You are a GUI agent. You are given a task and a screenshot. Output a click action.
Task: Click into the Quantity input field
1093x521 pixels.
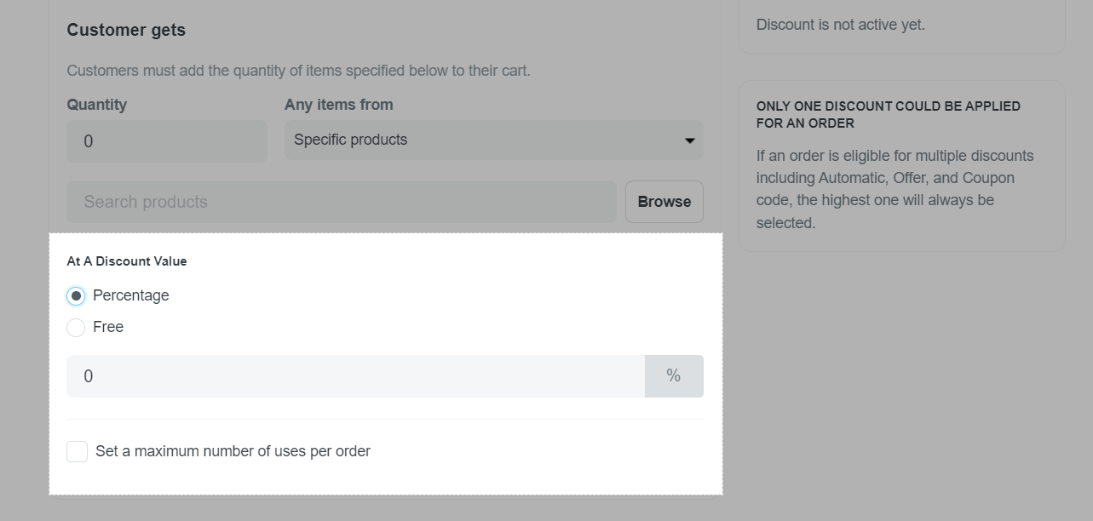pos(167,141)
